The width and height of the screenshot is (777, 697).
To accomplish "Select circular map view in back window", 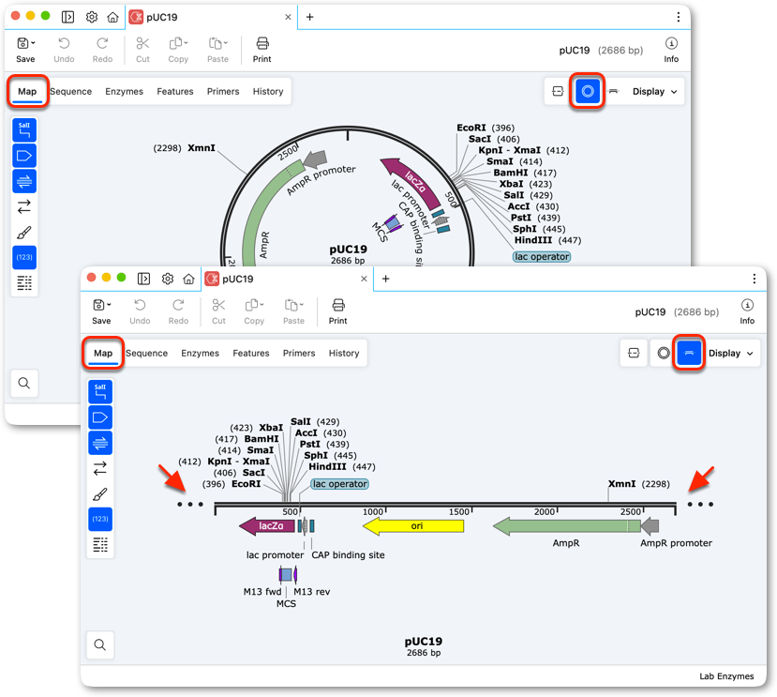I will 588,91.
